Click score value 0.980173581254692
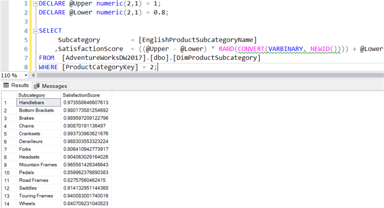The image size is (384, 208). (x=86, y=110)
